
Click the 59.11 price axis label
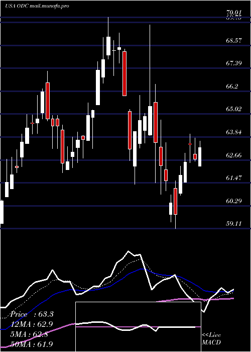coord(234,224)
